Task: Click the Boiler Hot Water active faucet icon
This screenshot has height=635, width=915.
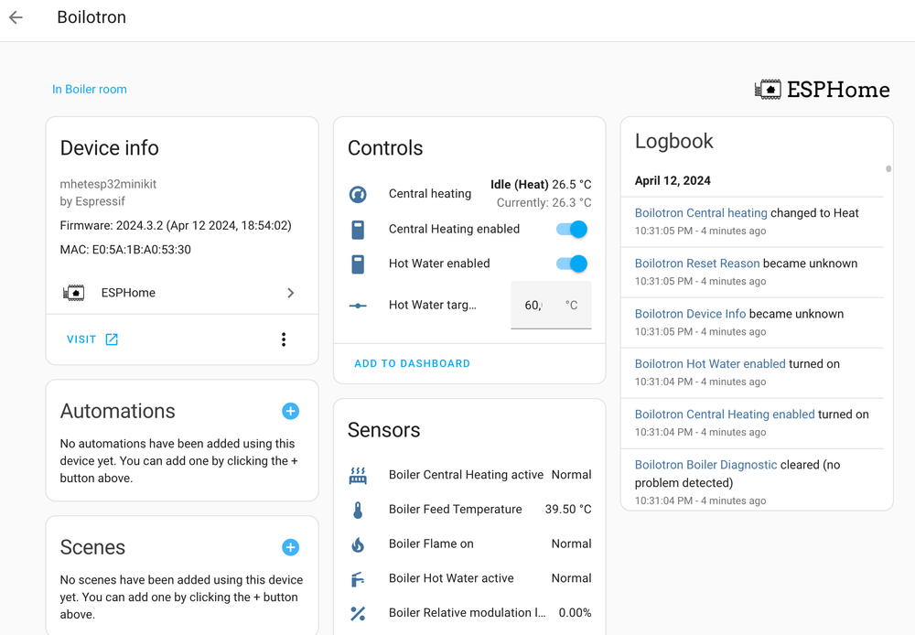Action: pos(358,579)
